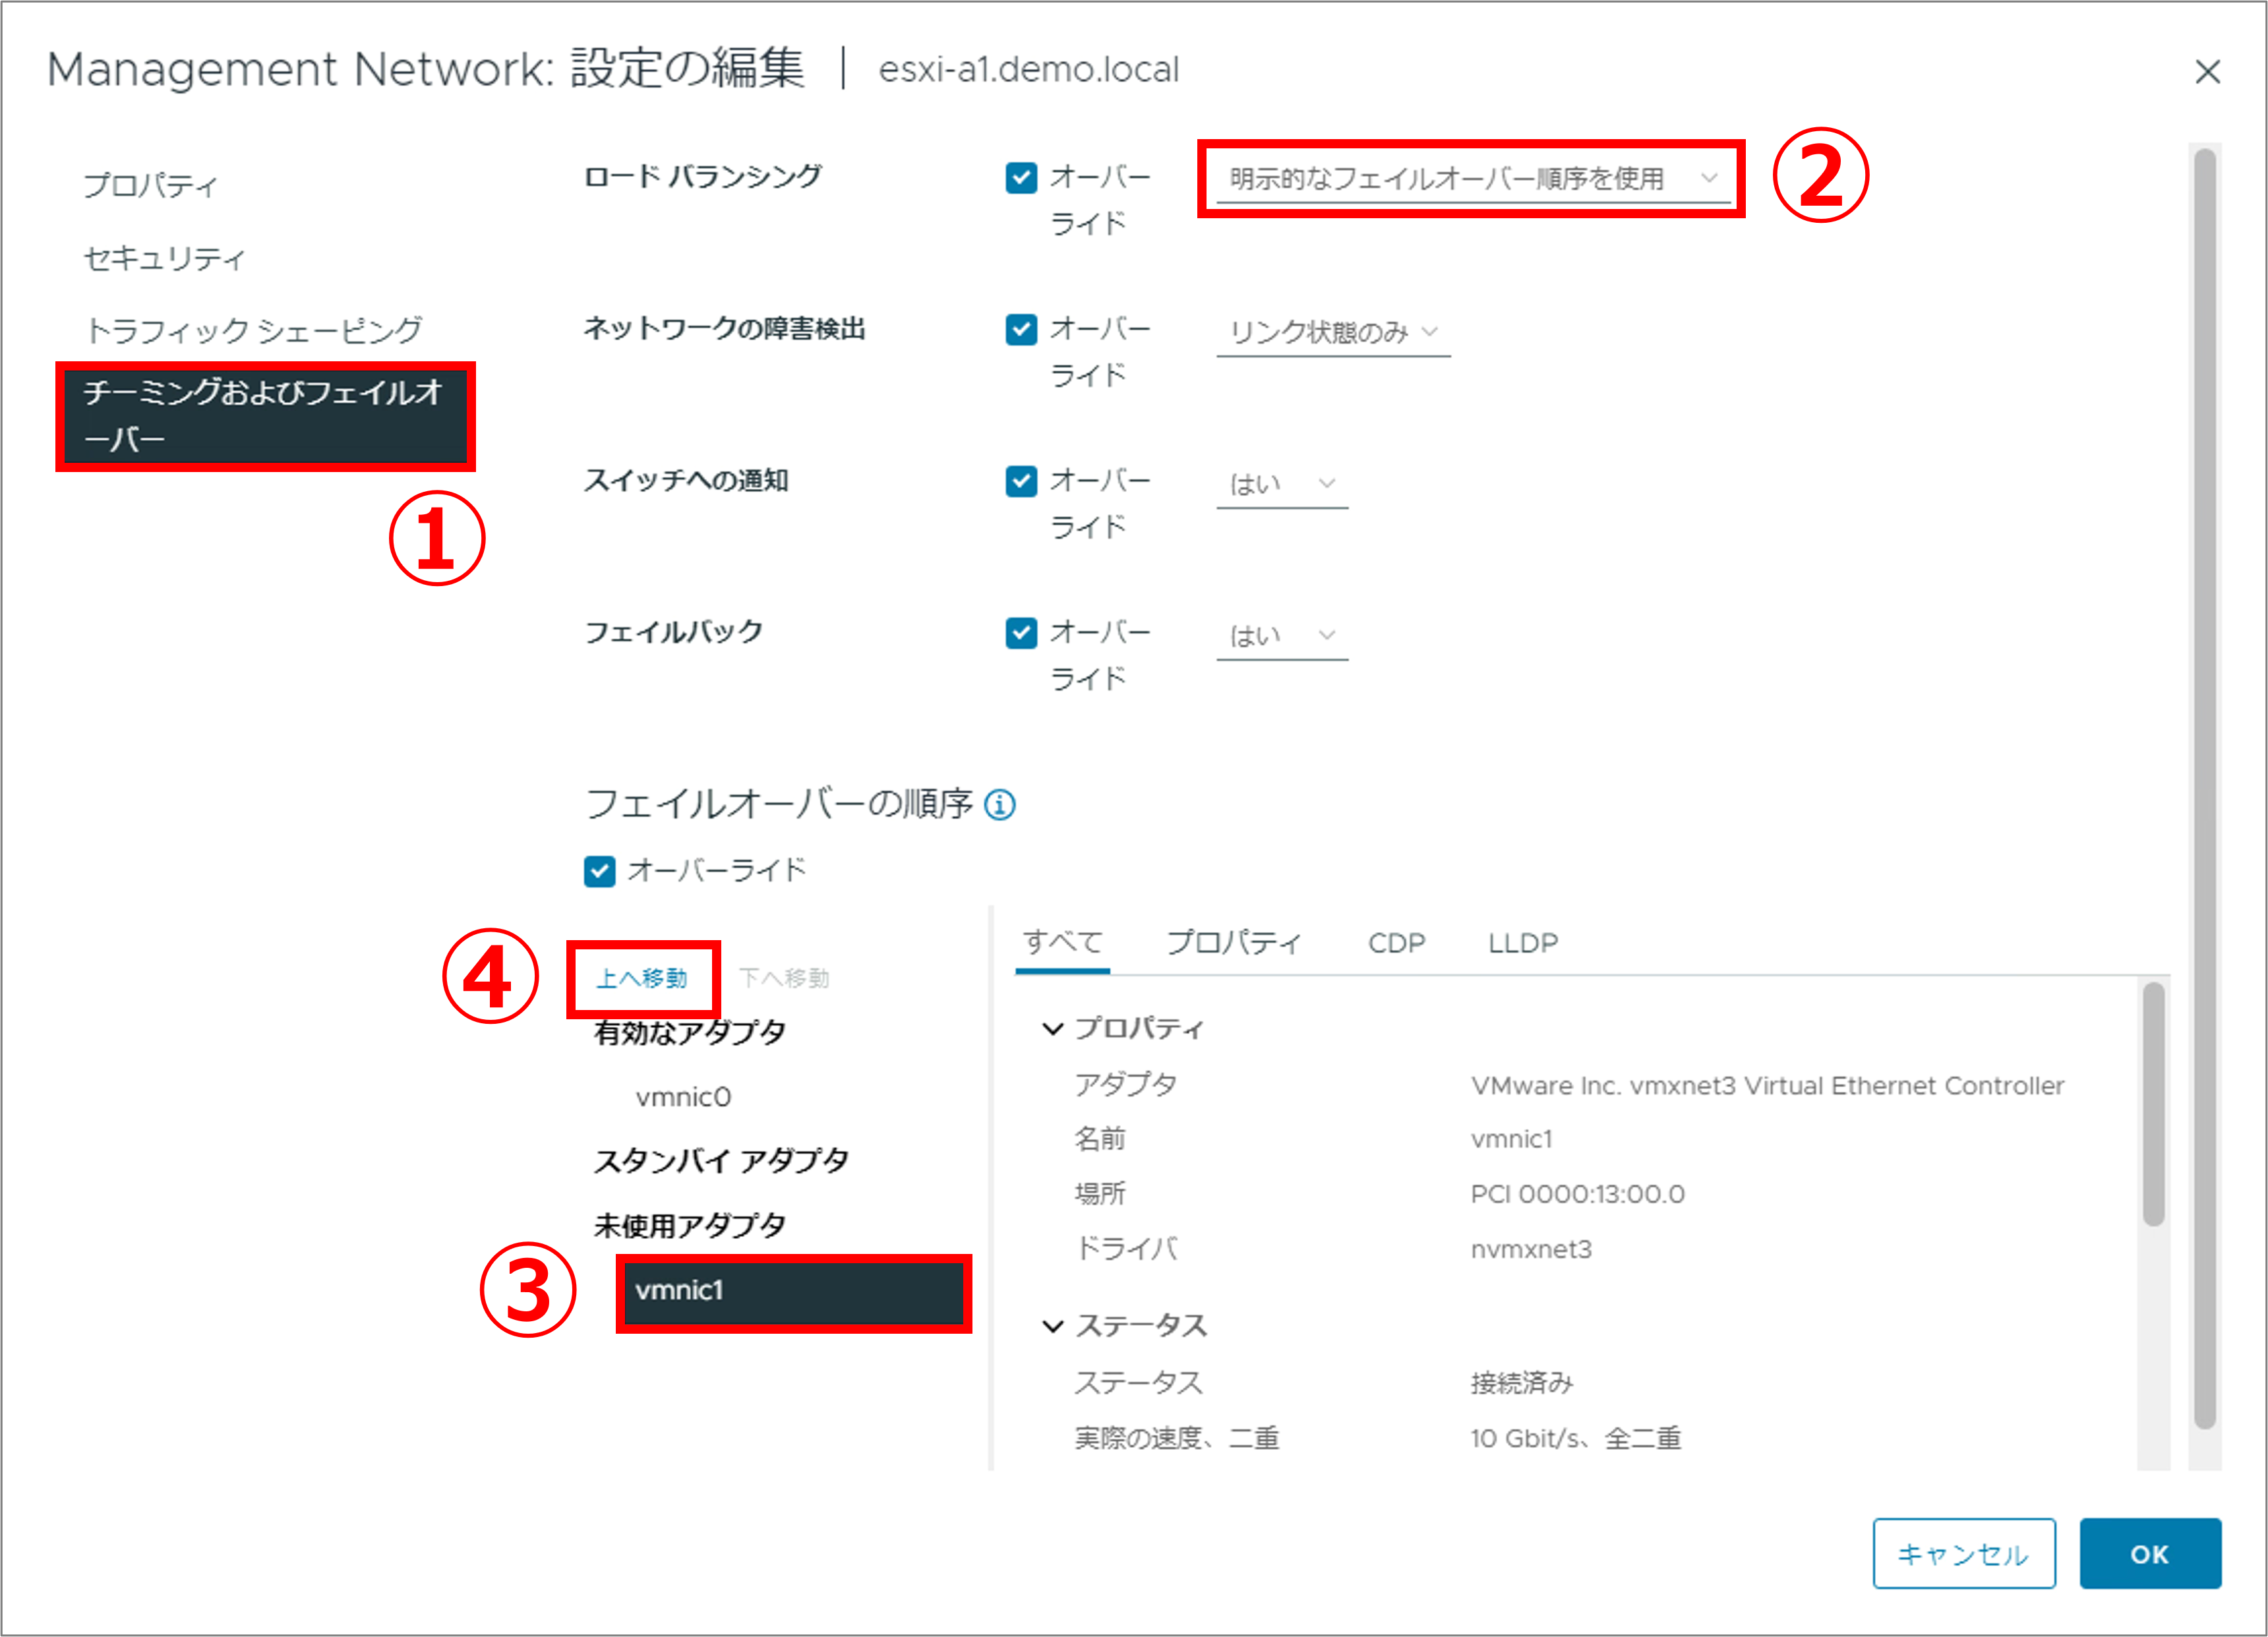Screen dimensions: 2268x1637
Task: Collapse the ステータス section chevron
Action: point(1052,1326)
